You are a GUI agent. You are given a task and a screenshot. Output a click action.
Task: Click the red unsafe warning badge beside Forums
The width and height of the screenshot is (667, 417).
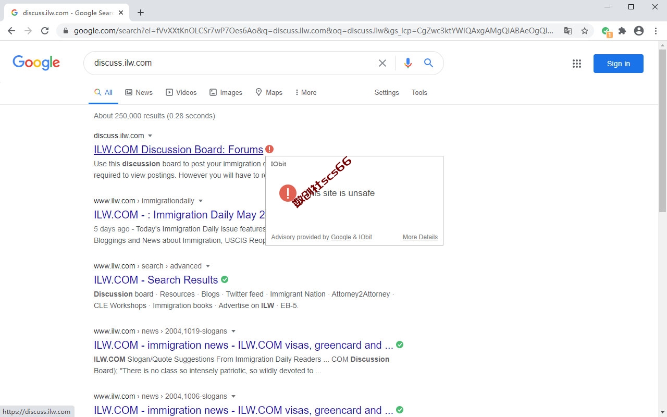tap(269, 149)
